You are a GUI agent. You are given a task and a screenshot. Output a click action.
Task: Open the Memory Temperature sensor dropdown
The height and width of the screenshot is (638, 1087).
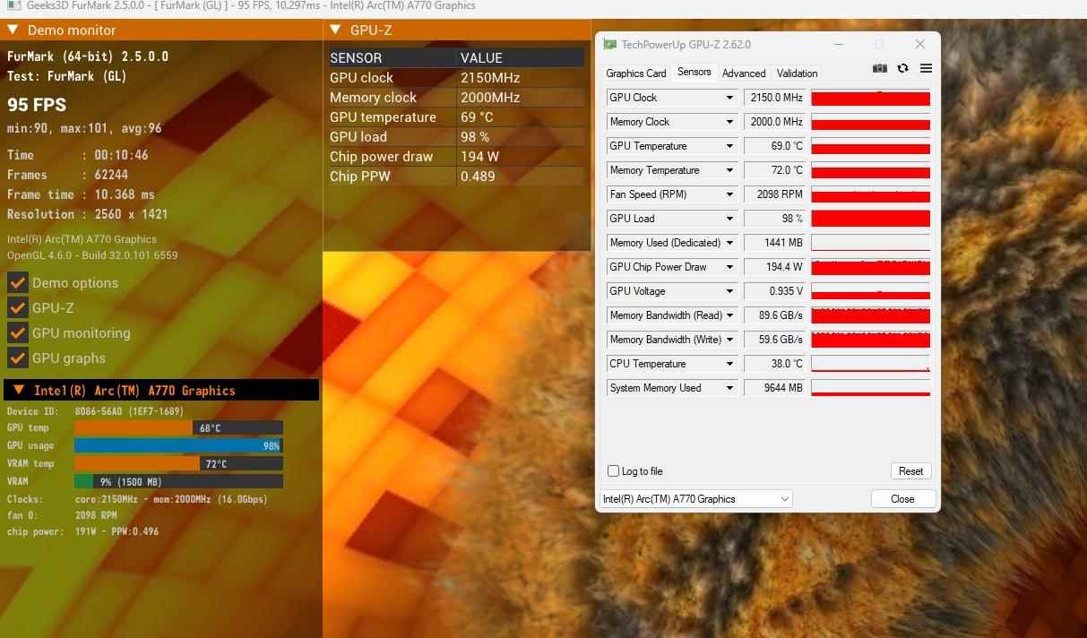(730, 170)
